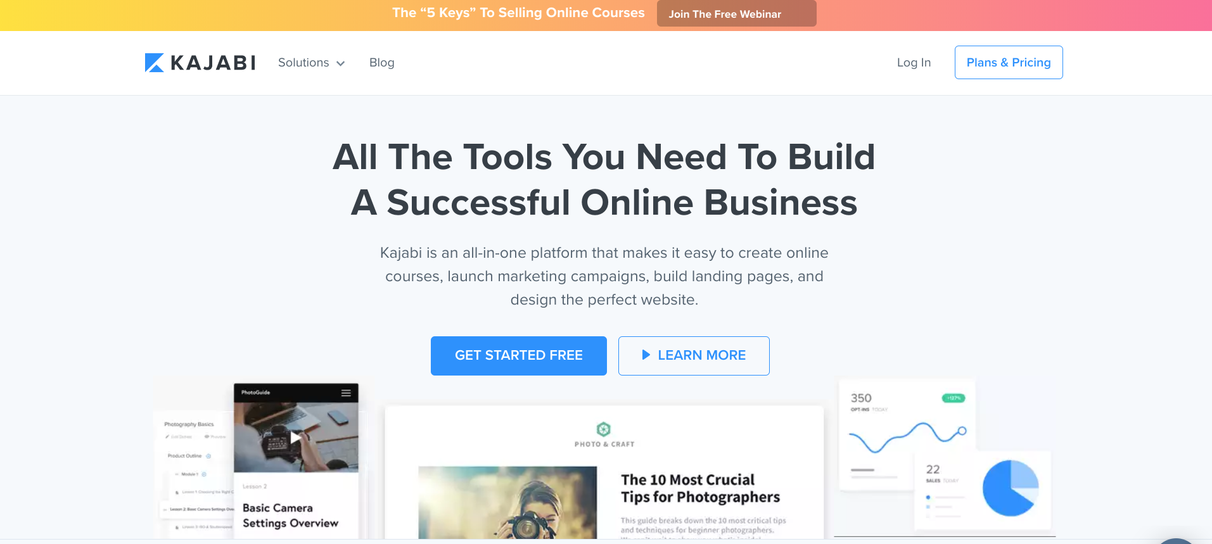The width and height of the screenshot is (1212, 544).
Task: Click the 5 Keys banner text
Action: click(x=518, y=13)
